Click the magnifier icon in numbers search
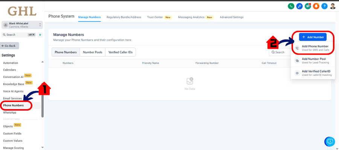Screen dimensions: 339x150 273,52
